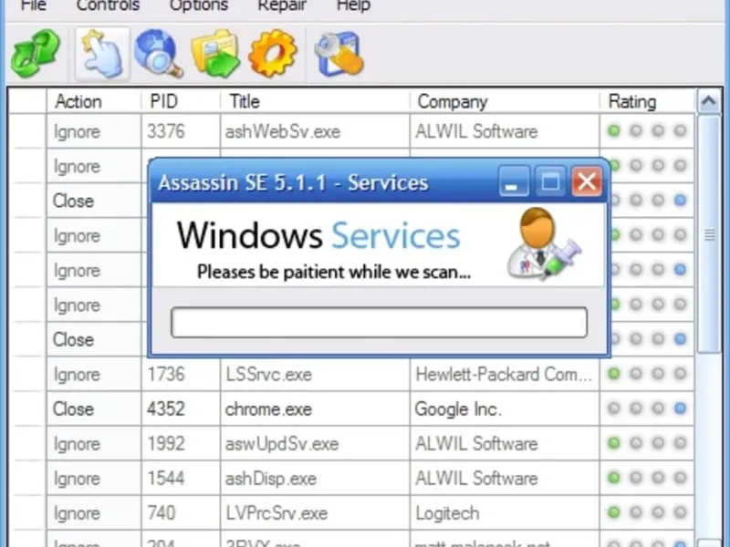The height and width of the screenshot is (547, 730).
Task: Minimize the Assassin SE Services dialog
Action: point(514,181)
